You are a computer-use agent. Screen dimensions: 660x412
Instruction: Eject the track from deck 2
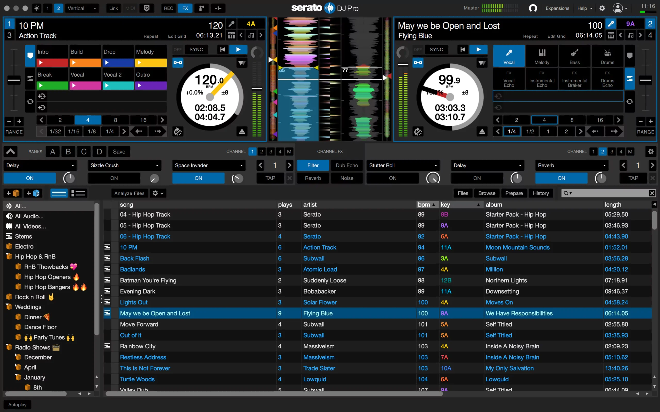(482, 131)
